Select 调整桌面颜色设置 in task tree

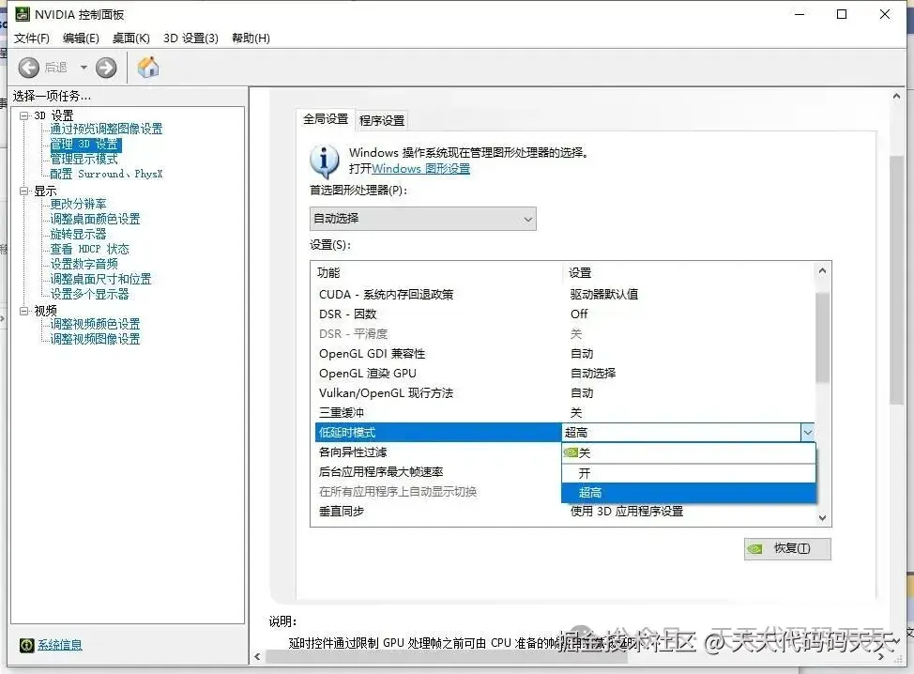tap(95, 220)
